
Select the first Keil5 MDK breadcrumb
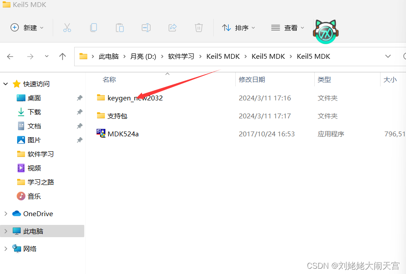[x=223, y=57]
